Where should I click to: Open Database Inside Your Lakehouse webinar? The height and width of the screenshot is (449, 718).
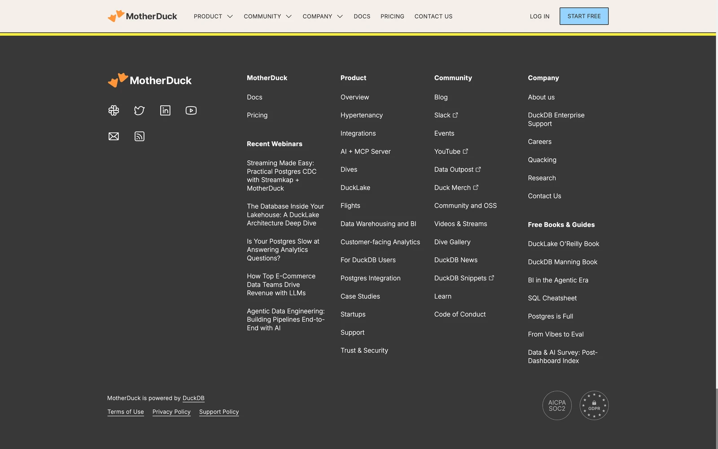[x=285, y=215]
